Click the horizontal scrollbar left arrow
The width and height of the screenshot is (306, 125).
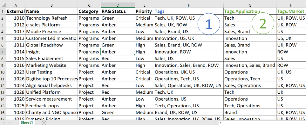[x=221, y=123]
